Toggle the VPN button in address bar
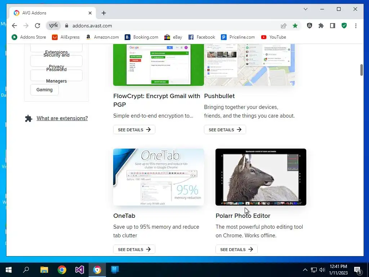Screen dimensions: 369x277 coord(53,26)
